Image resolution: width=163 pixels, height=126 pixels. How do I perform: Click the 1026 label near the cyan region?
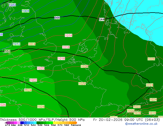(x=151, y=59)
